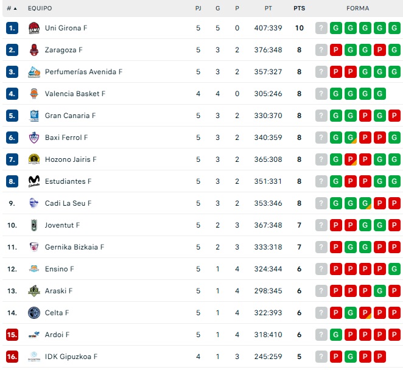The width and height of the screenshot is (403, 370).
Task: Click the Gernika Bizkaia F team name
Action: [74, 247]
